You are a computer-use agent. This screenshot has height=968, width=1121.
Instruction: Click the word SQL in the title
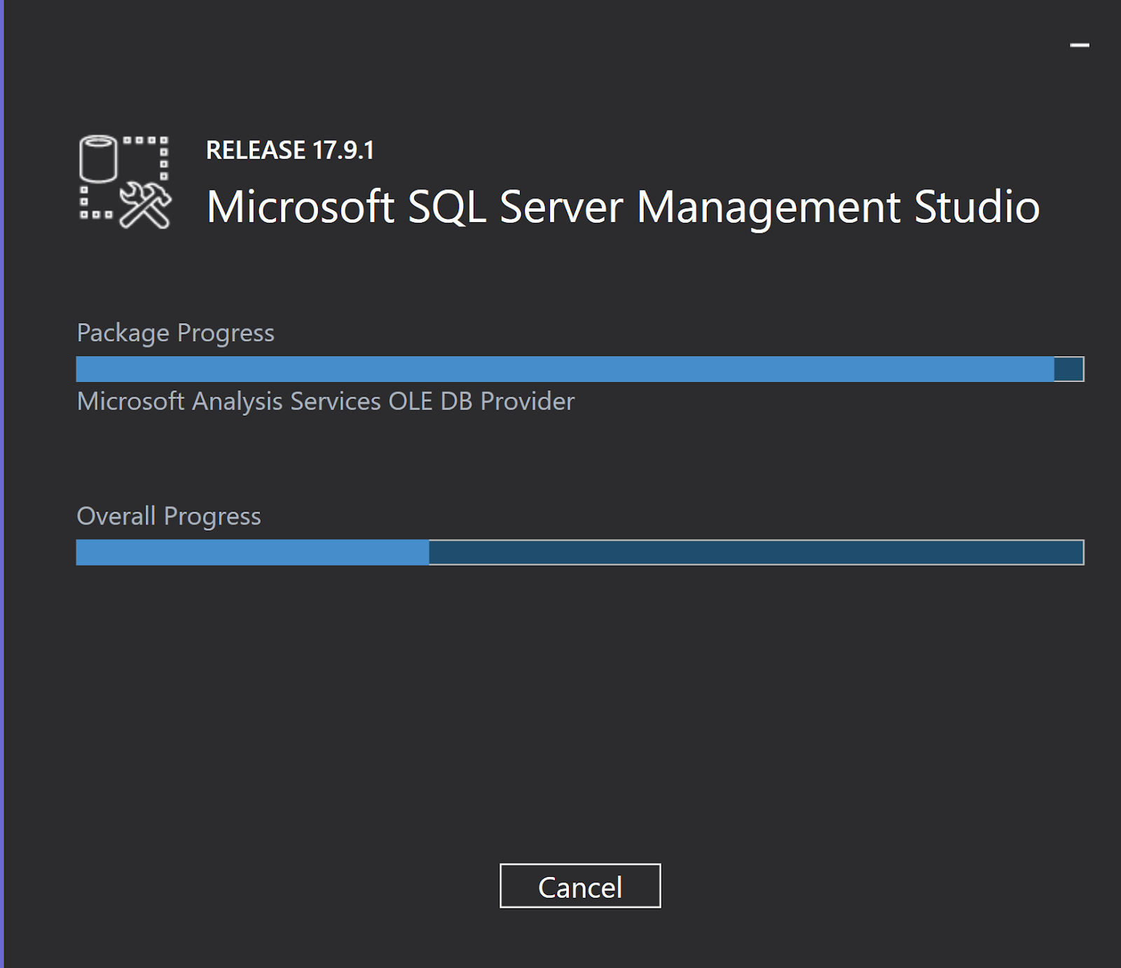(x=447, y=207)
